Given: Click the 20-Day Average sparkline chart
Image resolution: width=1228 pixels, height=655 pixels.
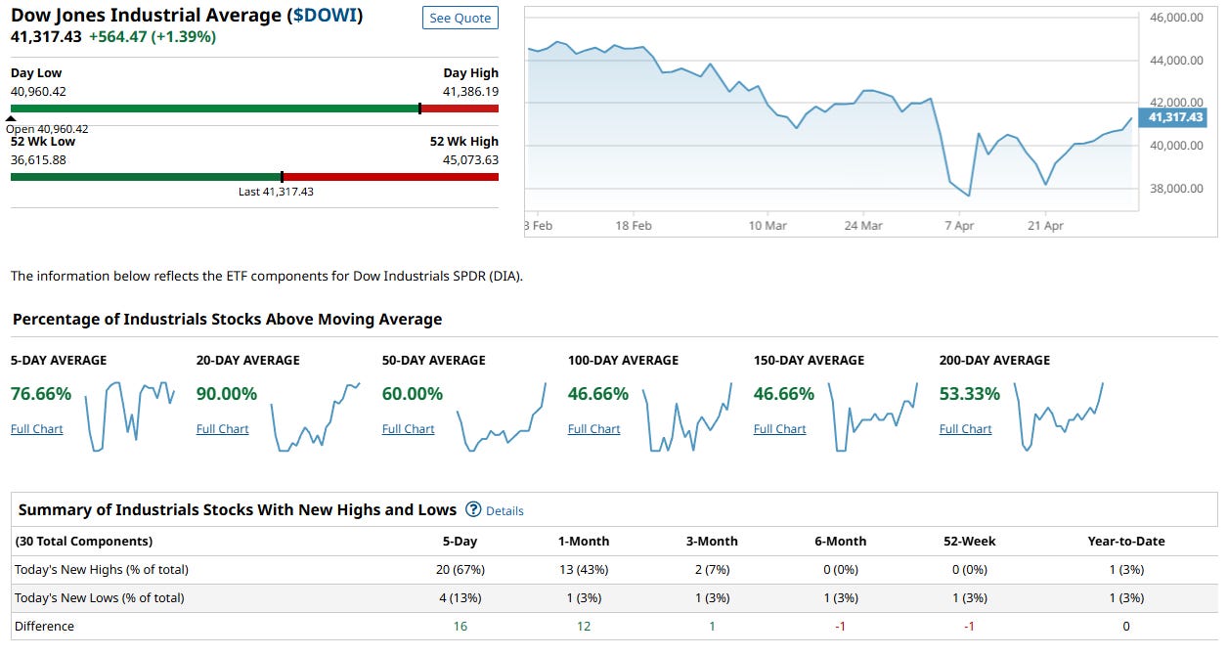Looking at the screenshot, I should coord(315,416).
